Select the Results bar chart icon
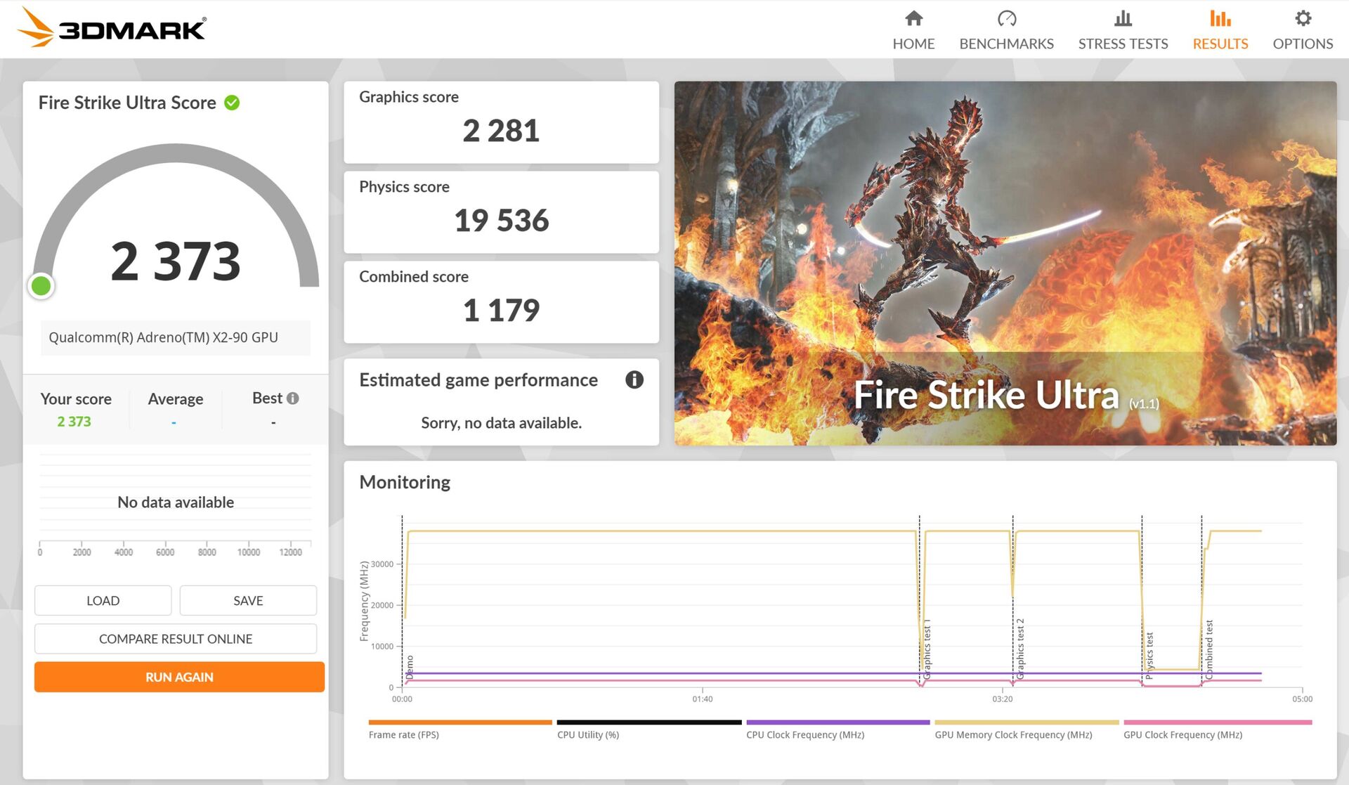Viewport: 1349px width, 785px height. (1220, 18)
